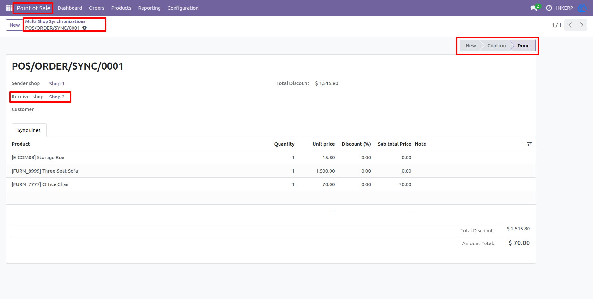Click the Note column header

coord(420,144)
